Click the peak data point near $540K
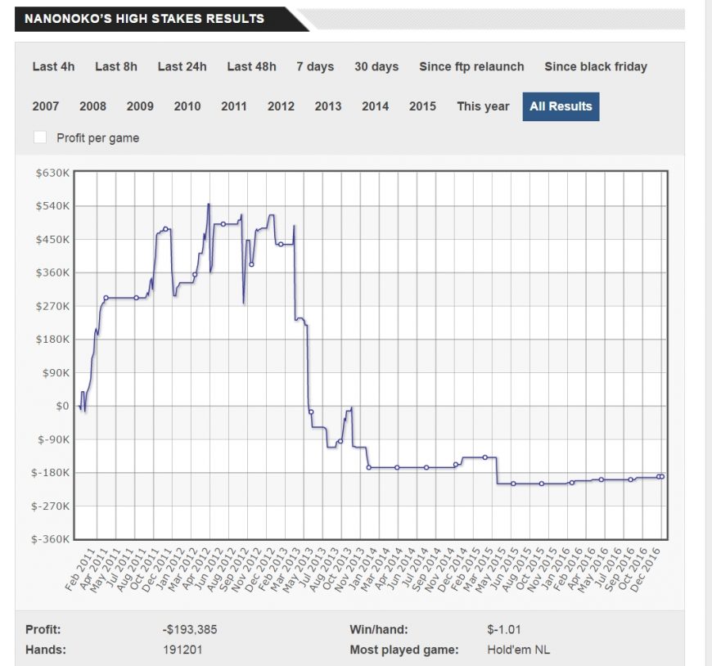The width and height of the screenshot is (712, 666). point(209,205)
